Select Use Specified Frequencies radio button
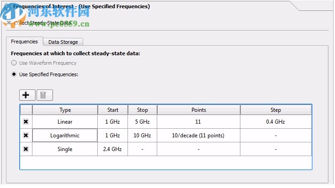335x188 pixels. [x=14, y=74]
